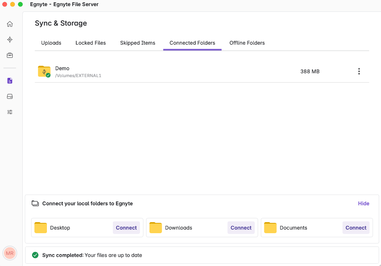Click the sparkle AI icon in sidebar
Screen dimensions: 381x266
coord(10,40)
